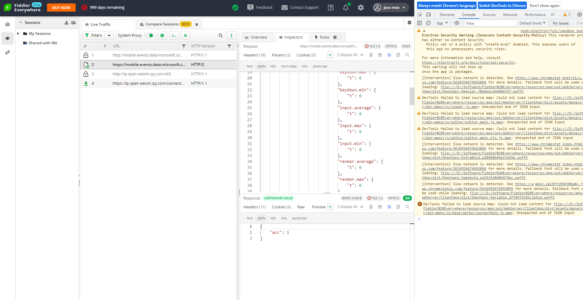
Task: Activate DevTools element picker icon
Action: pos(420,14)
